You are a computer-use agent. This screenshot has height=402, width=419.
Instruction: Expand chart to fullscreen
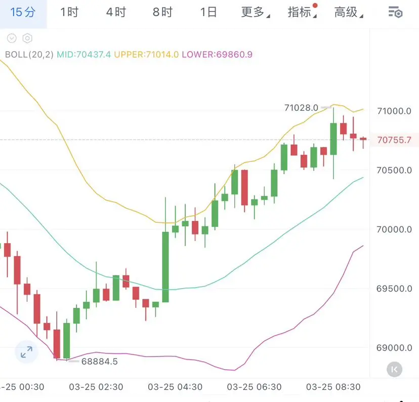pyautogui.click(x=26, y=352)
